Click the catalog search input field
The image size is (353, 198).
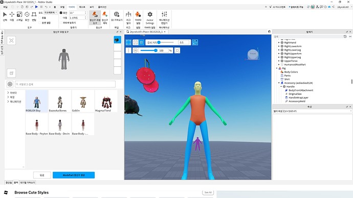coord(65,84)
